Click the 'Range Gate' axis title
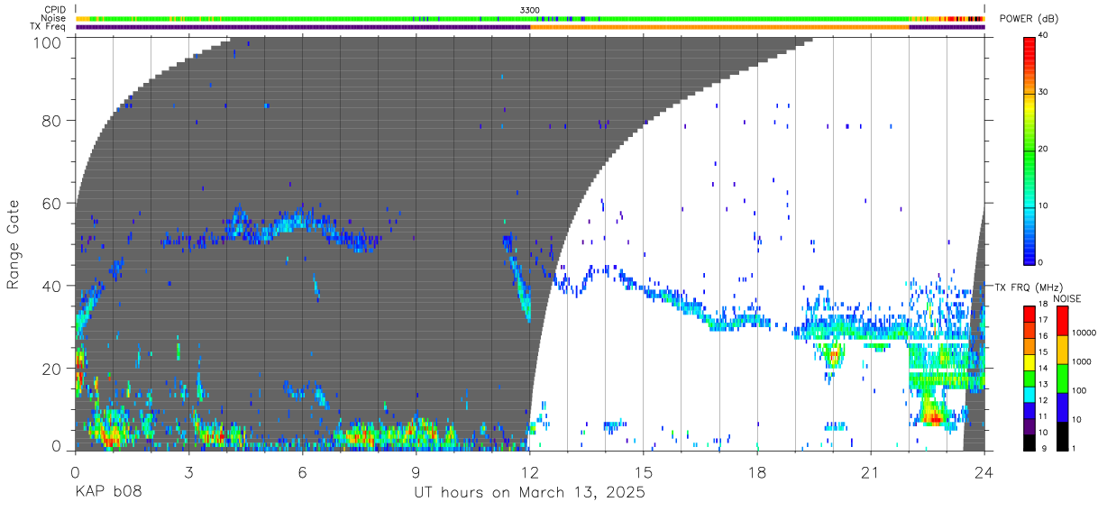The image size is (1107, 511). click(x=14, y=245)
